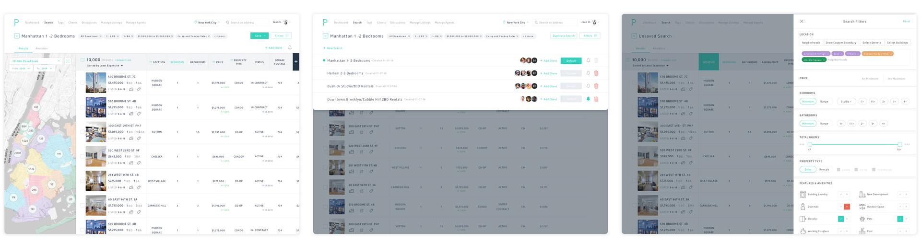Remove the All Downtown filter chip in left window
The width and height of the screenshot is (921, 244).
point(100,36)
